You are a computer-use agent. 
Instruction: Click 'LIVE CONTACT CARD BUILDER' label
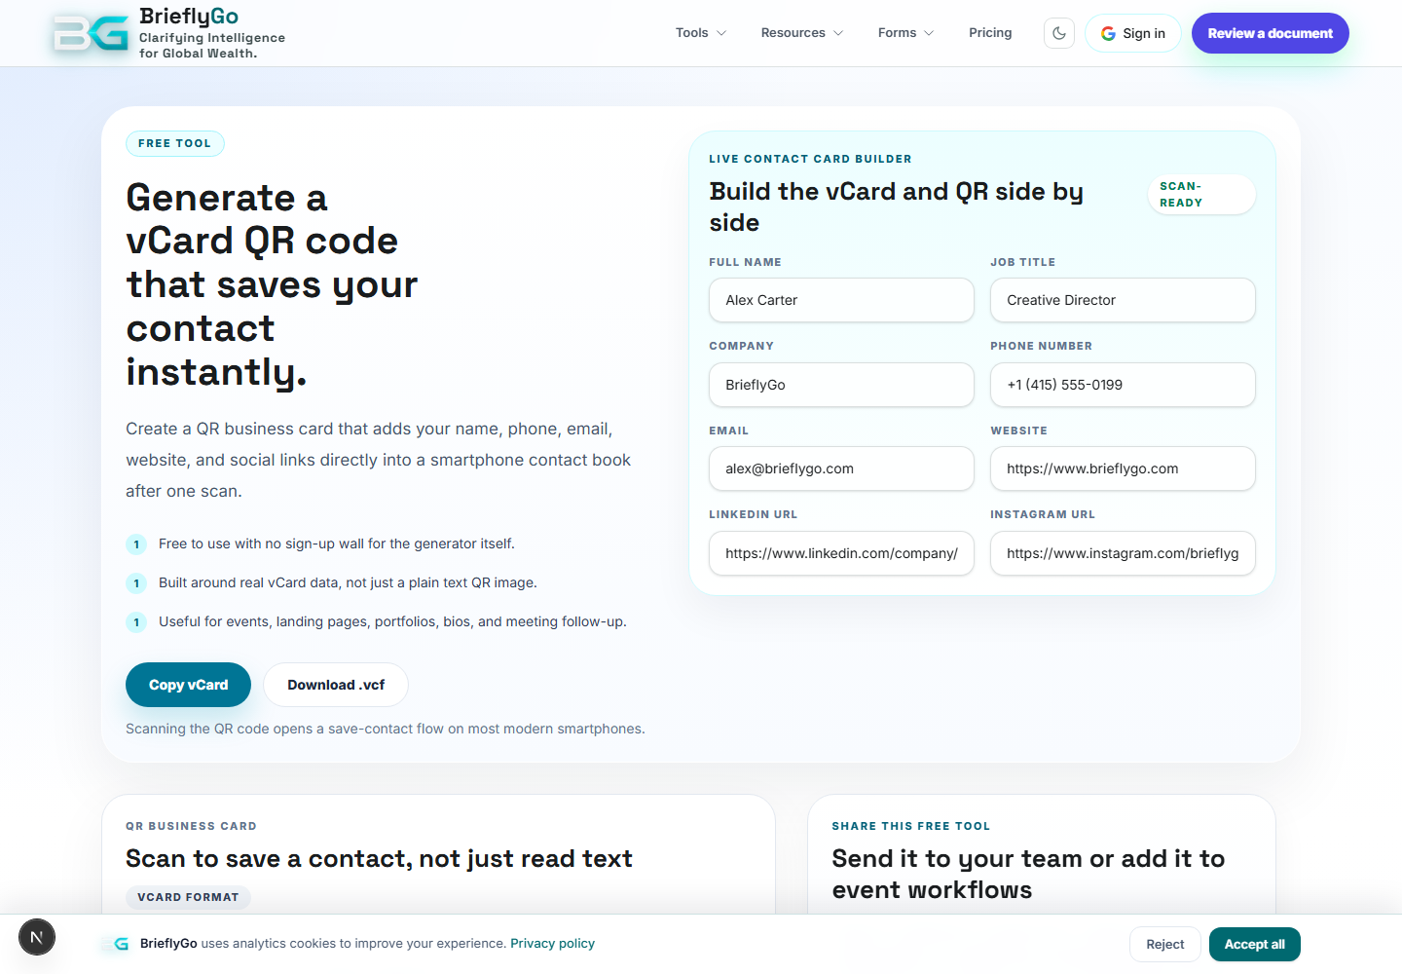(x=810, y=159)
